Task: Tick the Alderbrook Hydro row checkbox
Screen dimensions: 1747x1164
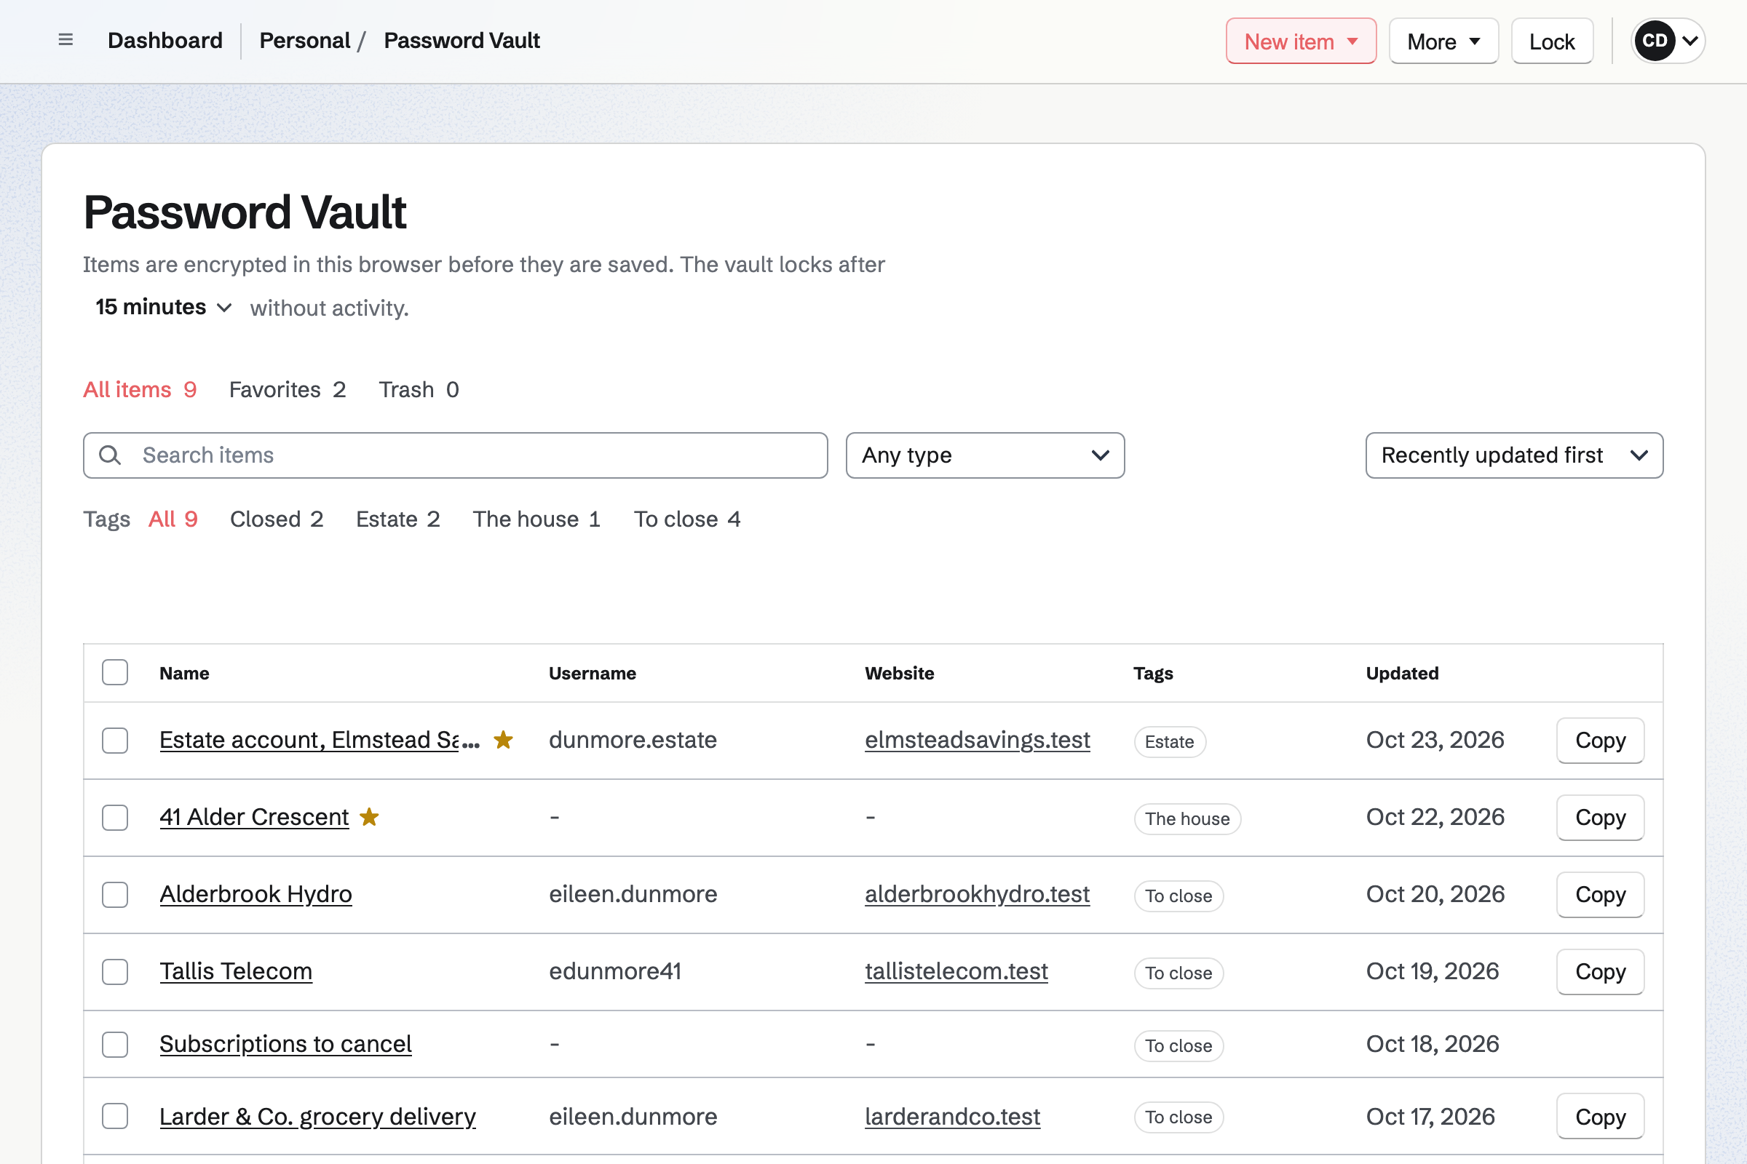Action: [x=115, y=895]
